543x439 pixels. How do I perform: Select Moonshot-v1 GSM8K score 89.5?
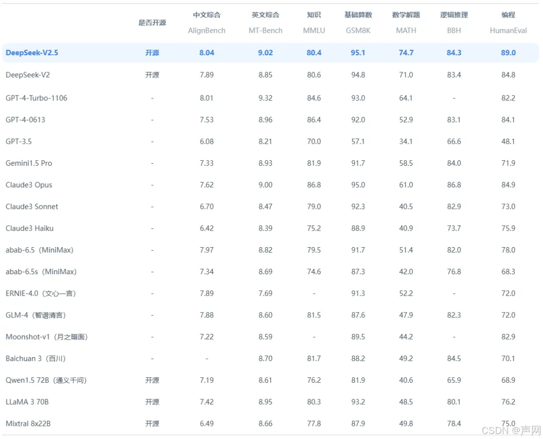tap(358, 337)
